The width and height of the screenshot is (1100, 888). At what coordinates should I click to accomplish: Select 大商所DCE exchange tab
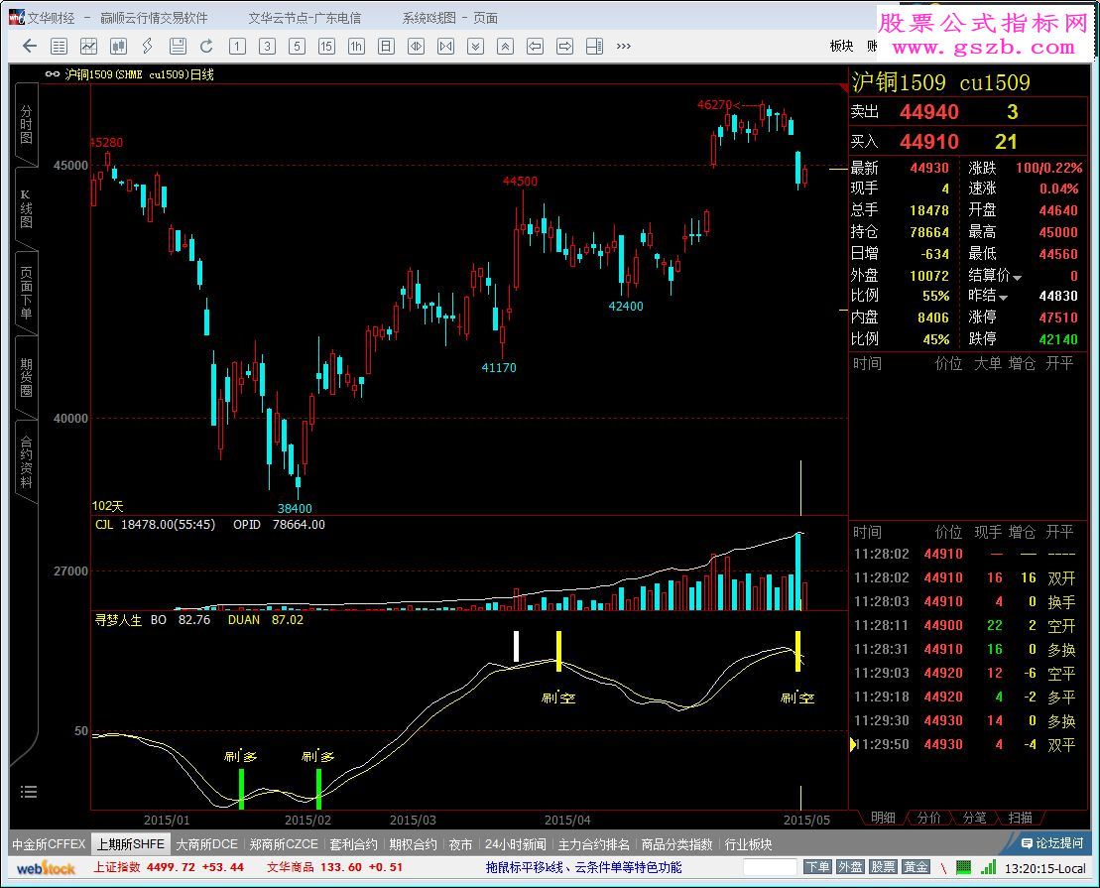207,843
